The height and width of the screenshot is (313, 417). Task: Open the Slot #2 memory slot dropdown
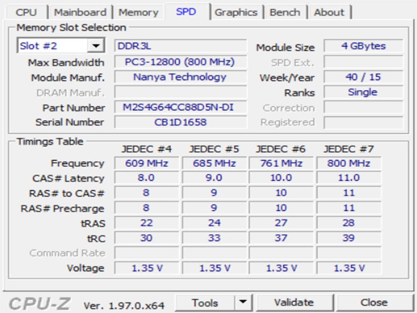click(61, 46)
